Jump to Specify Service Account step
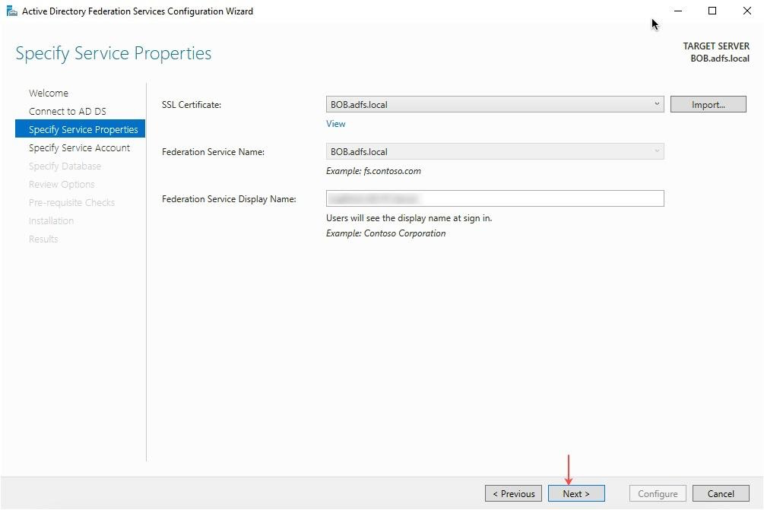This screenshot has height=510, width=764. pyautogui.click(x=79, y=148)
